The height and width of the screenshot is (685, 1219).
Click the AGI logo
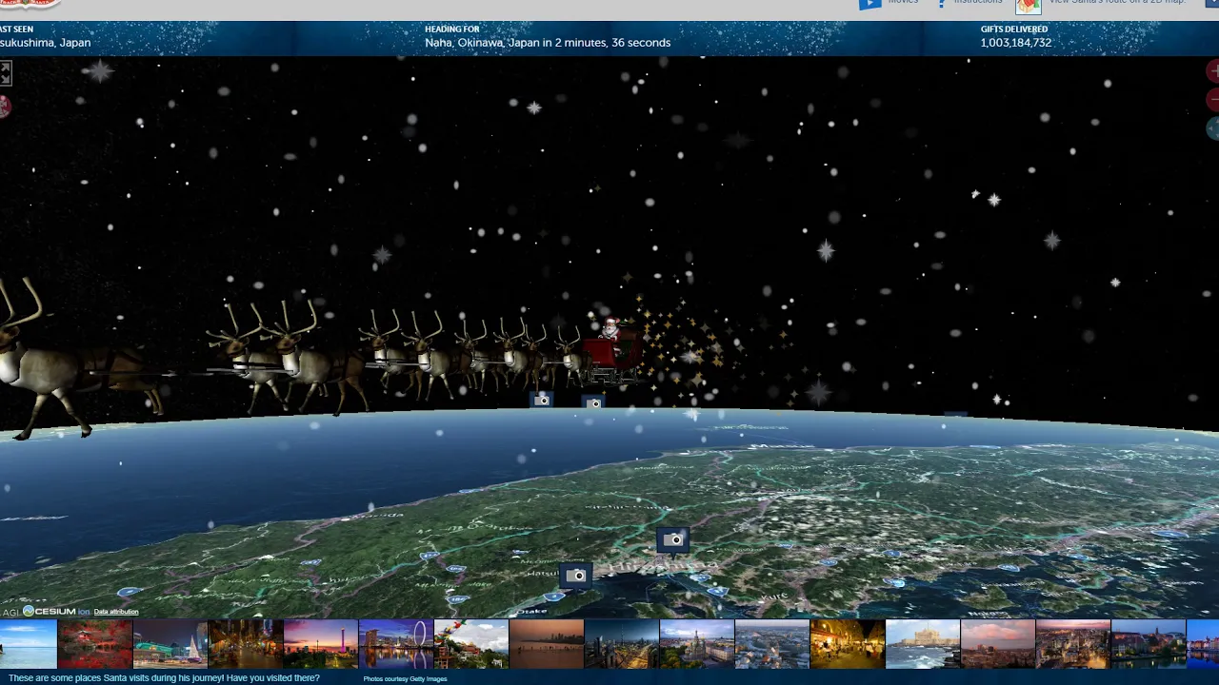coord(10,612)
